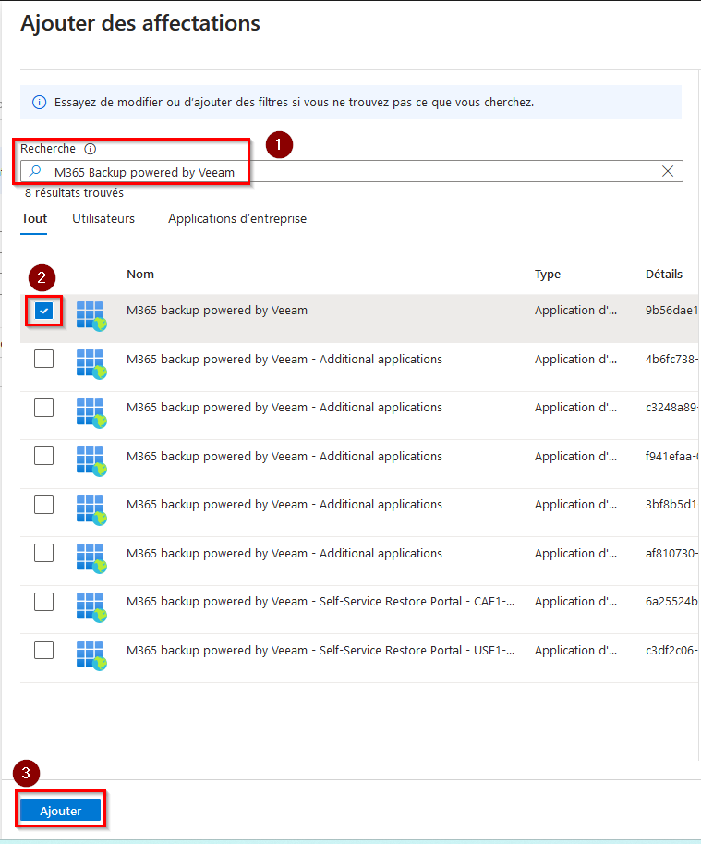The height and width of the screenshot is (844, 701).
Task: Click the '8 résultats trouvés' result count
Action: coord(74,192)
